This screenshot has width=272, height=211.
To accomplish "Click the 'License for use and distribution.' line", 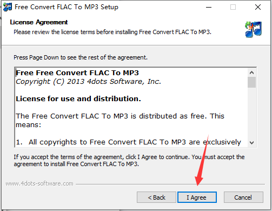I will 78,99.
